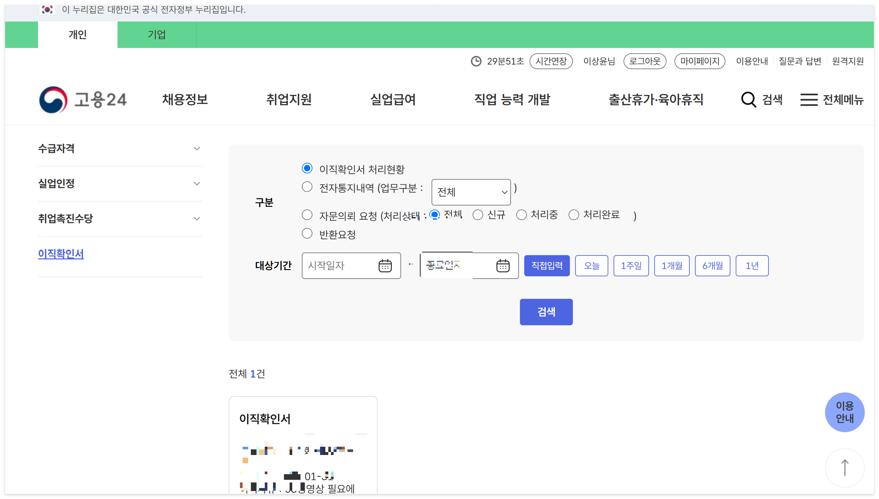
Task: Click the 시작일자 date input field
Action: [351, 266]
